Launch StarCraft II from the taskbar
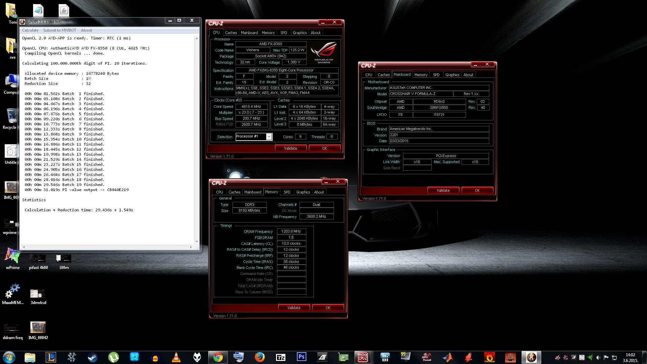 click(72, 357)
